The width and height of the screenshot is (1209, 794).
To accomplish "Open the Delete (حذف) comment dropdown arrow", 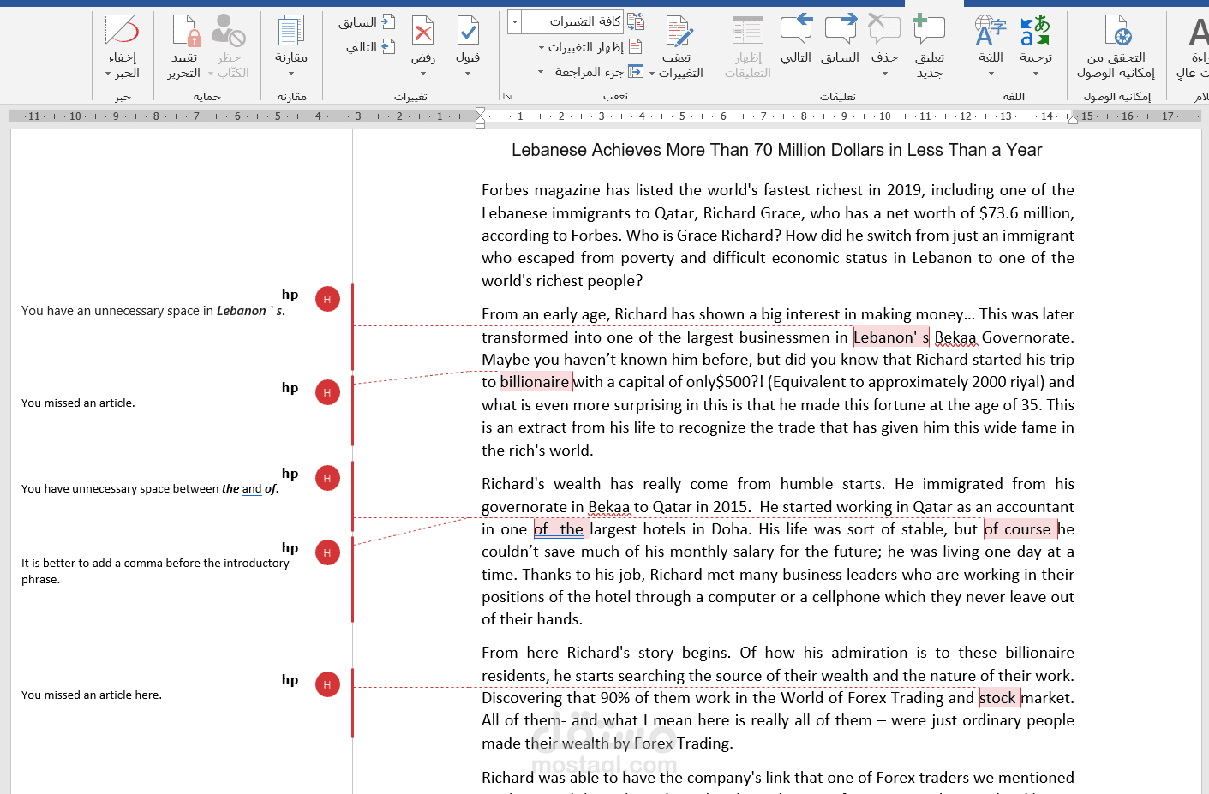I will [884, 74].
